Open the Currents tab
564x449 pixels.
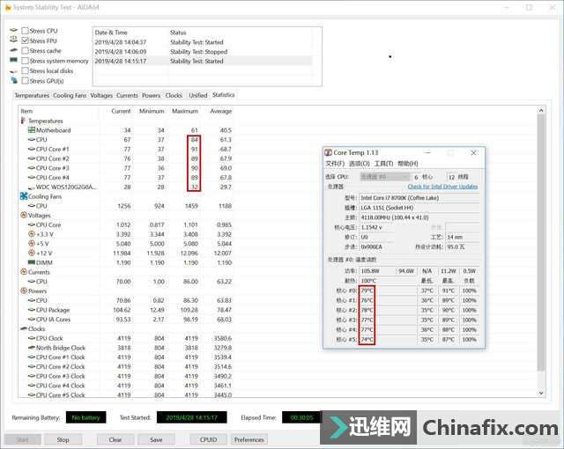tap(127, 96)
